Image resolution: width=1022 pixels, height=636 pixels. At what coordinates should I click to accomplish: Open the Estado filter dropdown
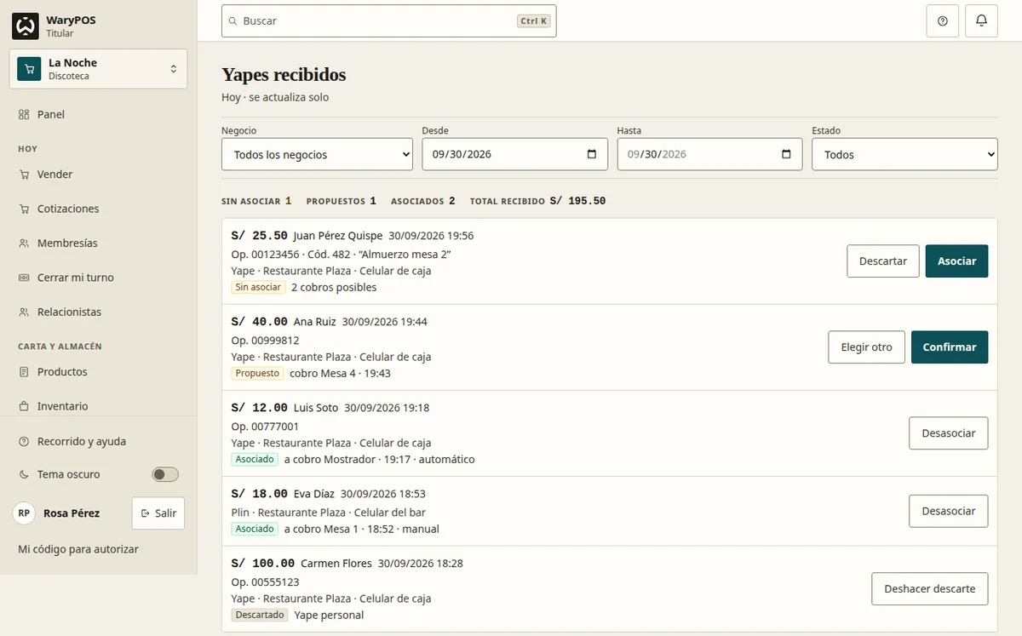tap(904, 155)
